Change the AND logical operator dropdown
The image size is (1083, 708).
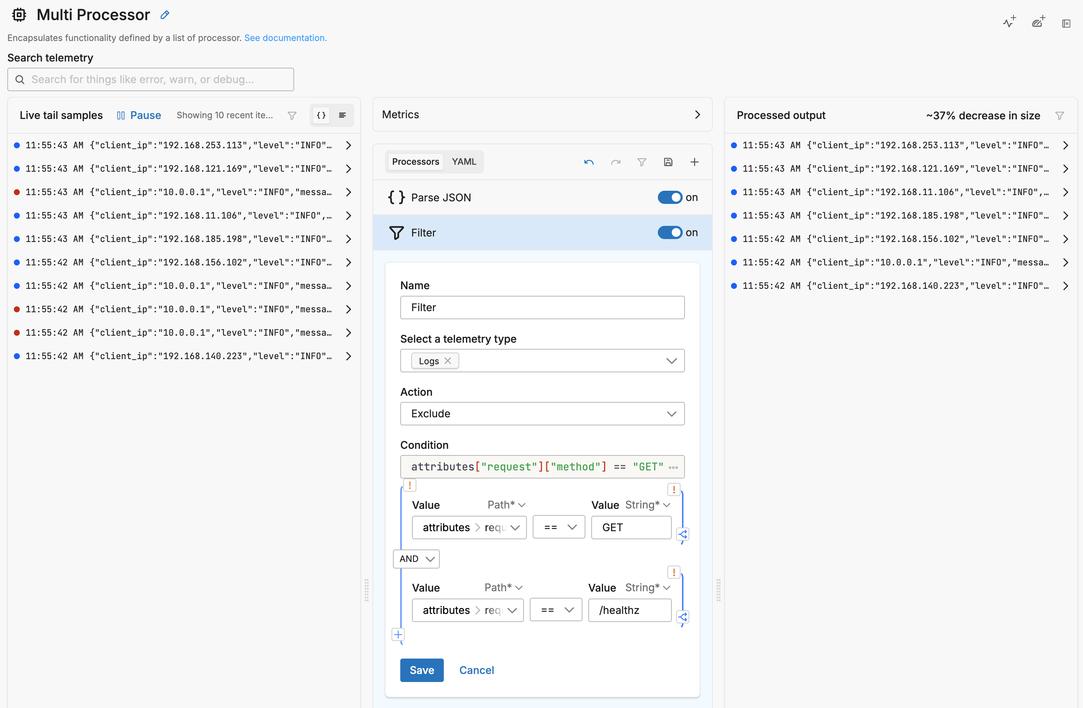coord(415,559)
